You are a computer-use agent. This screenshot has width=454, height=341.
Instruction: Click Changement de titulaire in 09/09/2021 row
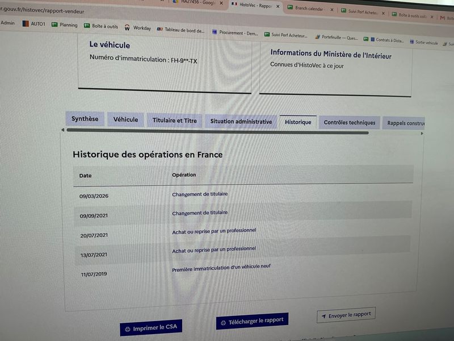[200, 213]
